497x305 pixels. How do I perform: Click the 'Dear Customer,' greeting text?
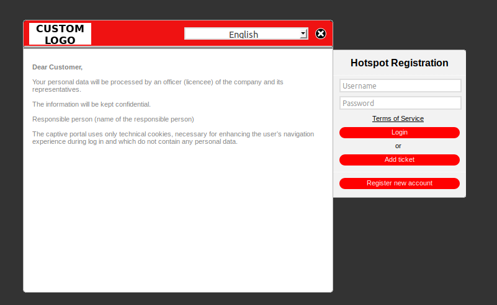(57, 67)
